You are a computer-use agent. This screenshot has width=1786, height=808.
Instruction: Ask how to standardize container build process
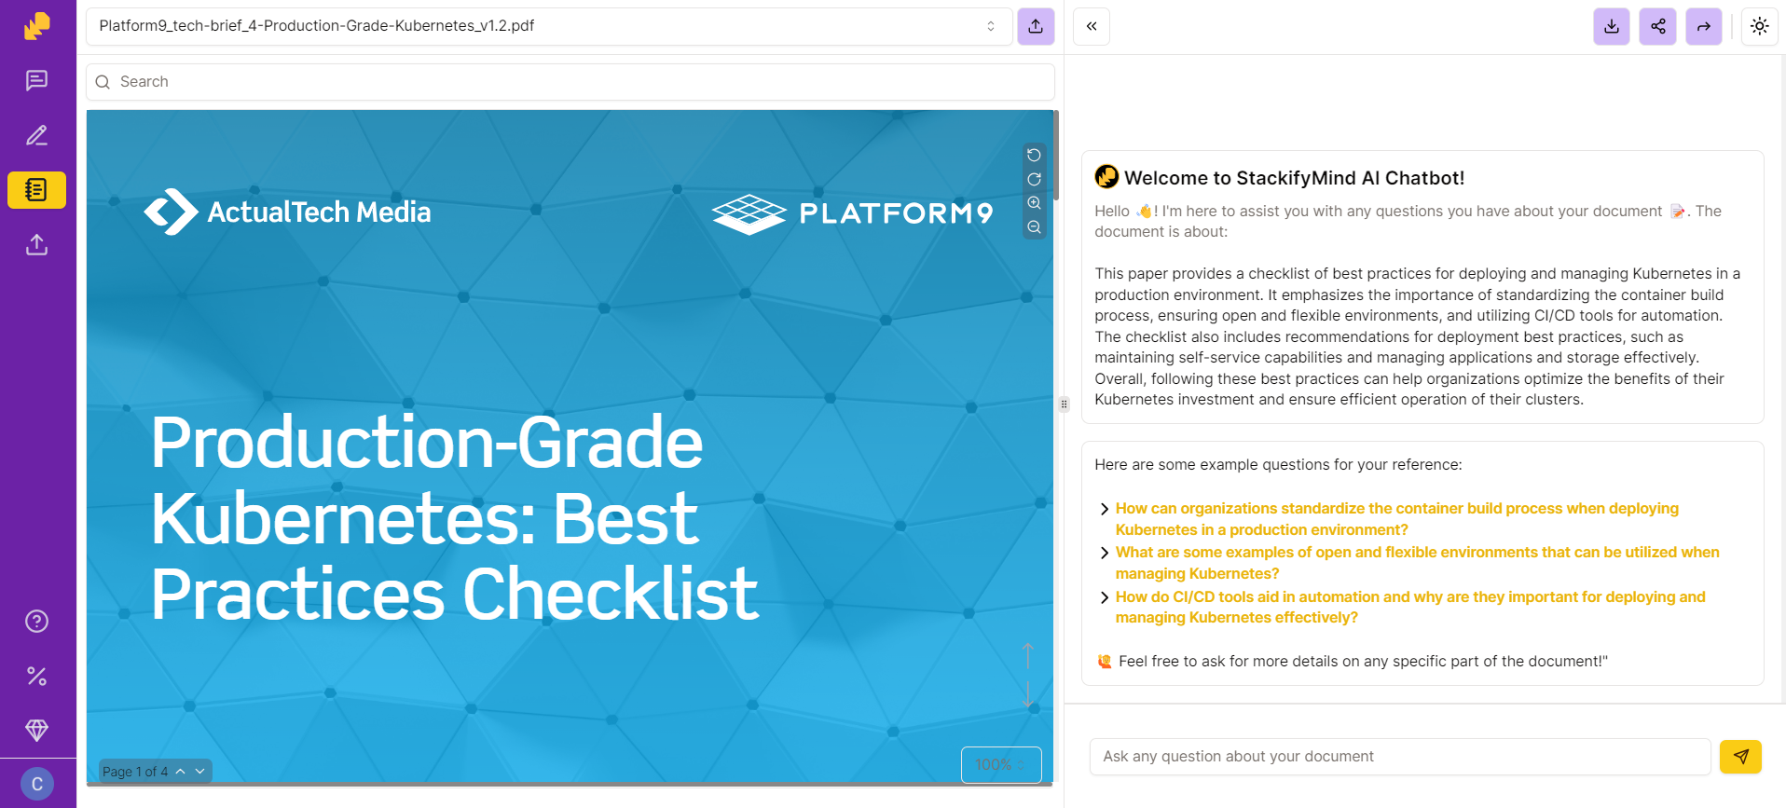1396,519
